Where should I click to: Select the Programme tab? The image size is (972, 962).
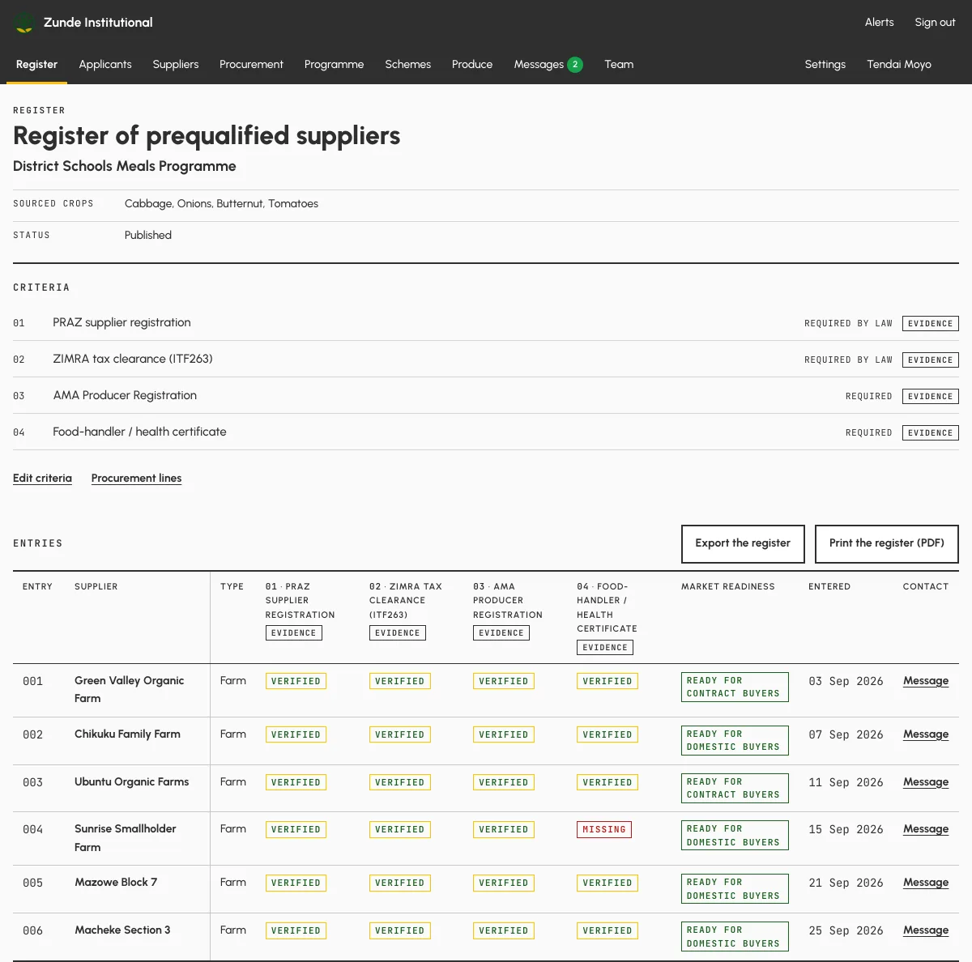coord(334,65)
